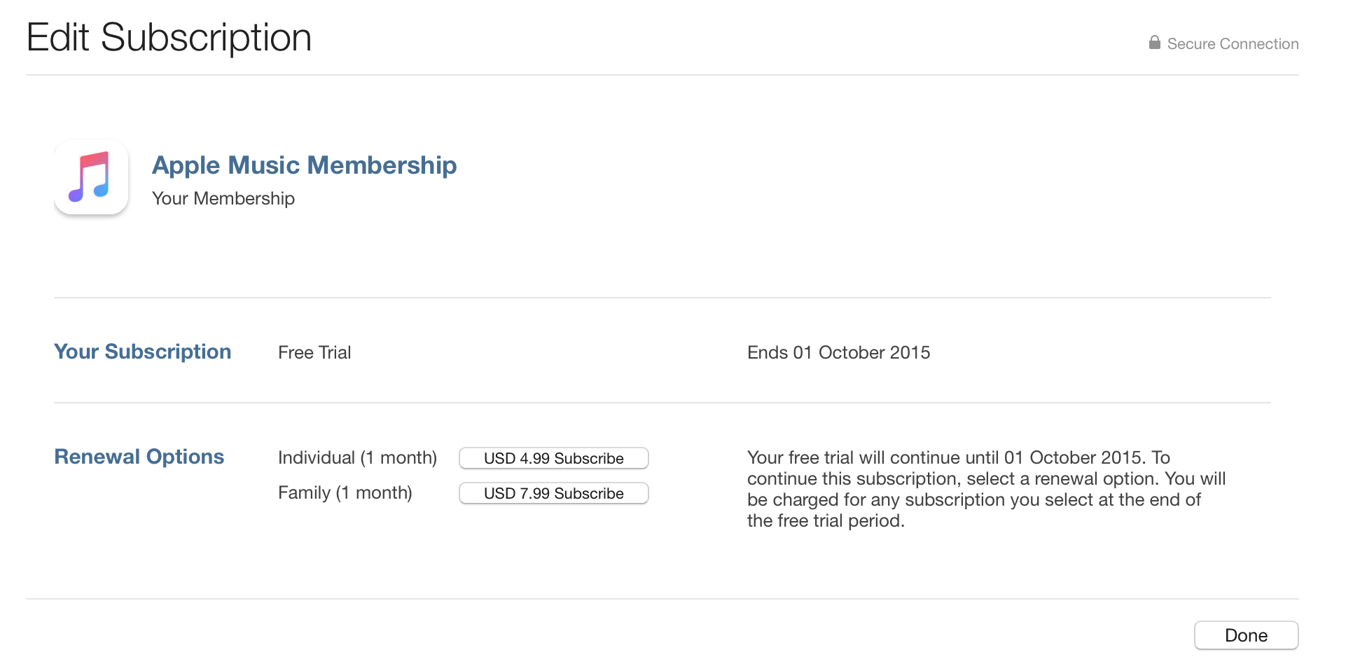Click the Ends 01 October 2015 date

pyautogui.click(x=838, y=352)
